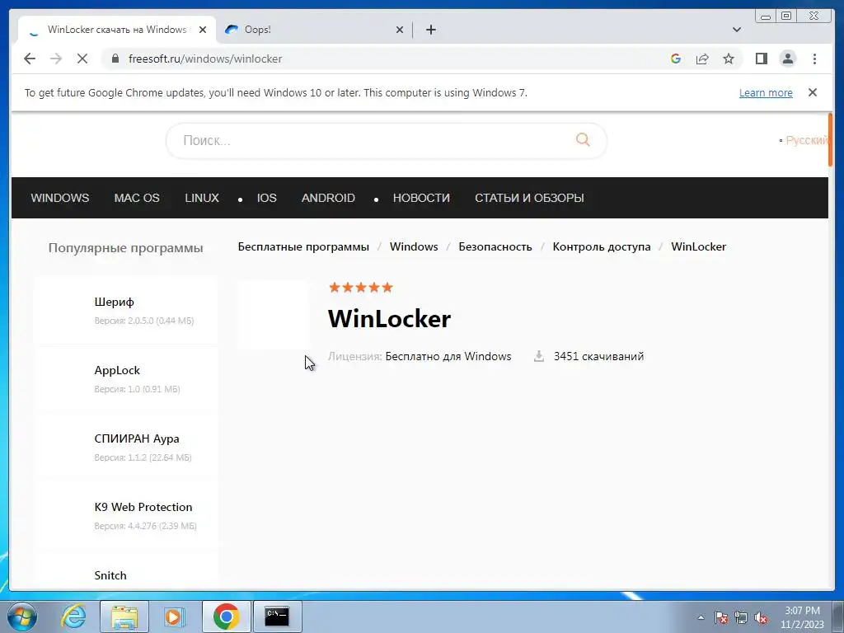The height and width of the screenshot is (633, 844).
Task: Open the taskbar clock and date
Action: pyautogui.click(x=802, y=617)
